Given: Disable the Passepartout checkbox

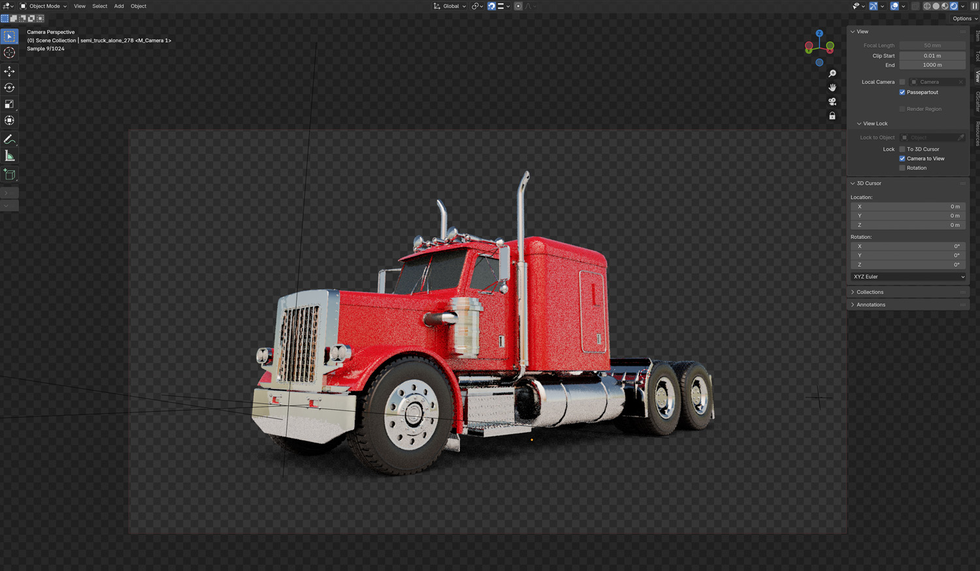Looking at the screenshot, I should click(x=902, y=93).
